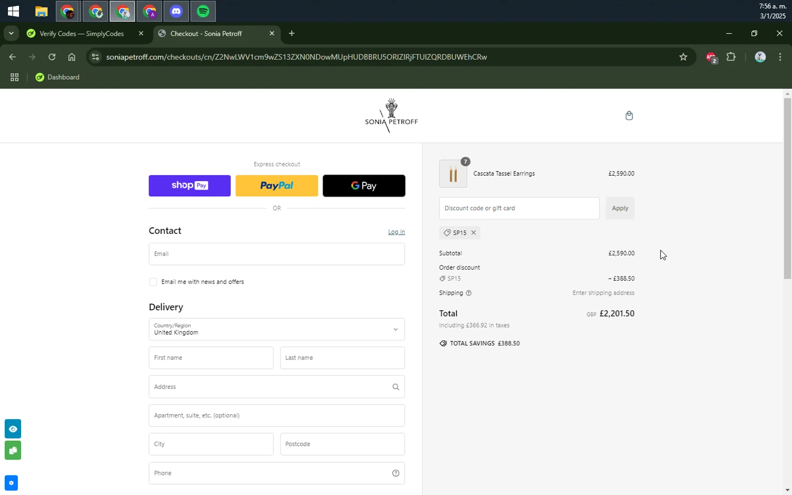The width and height of the screenshot is (792, 495).
Task: Click the Last name field
Action: pos(343,358)
